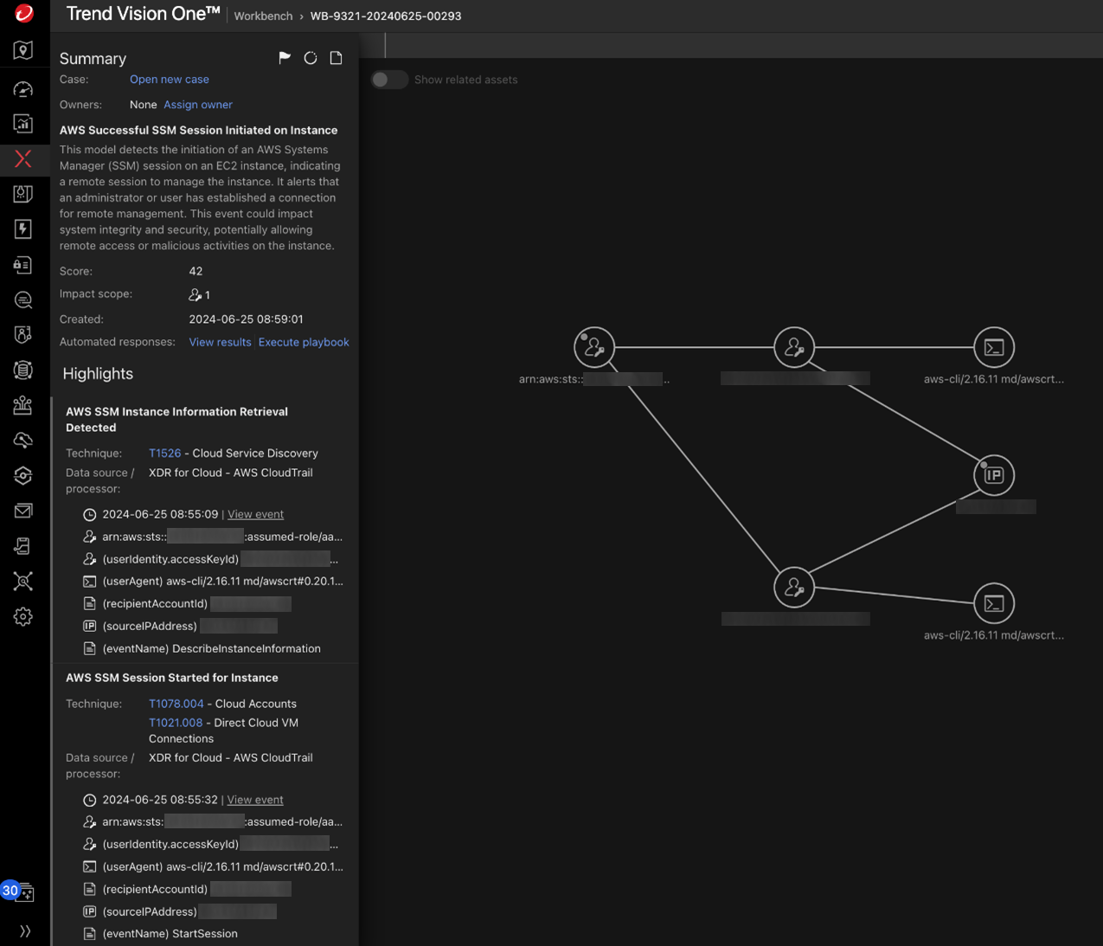The image size is (1103, 946).
Task: Click the Trend Micro logo
Action: (24, 13)
